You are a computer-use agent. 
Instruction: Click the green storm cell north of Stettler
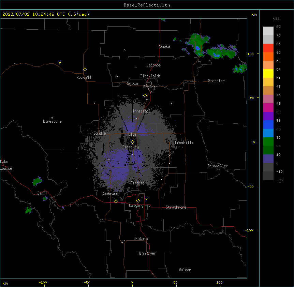click(221, 52)
